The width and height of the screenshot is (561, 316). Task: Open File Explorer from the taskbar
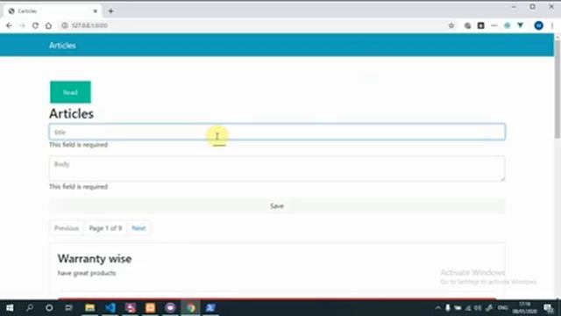click(89, 308)
